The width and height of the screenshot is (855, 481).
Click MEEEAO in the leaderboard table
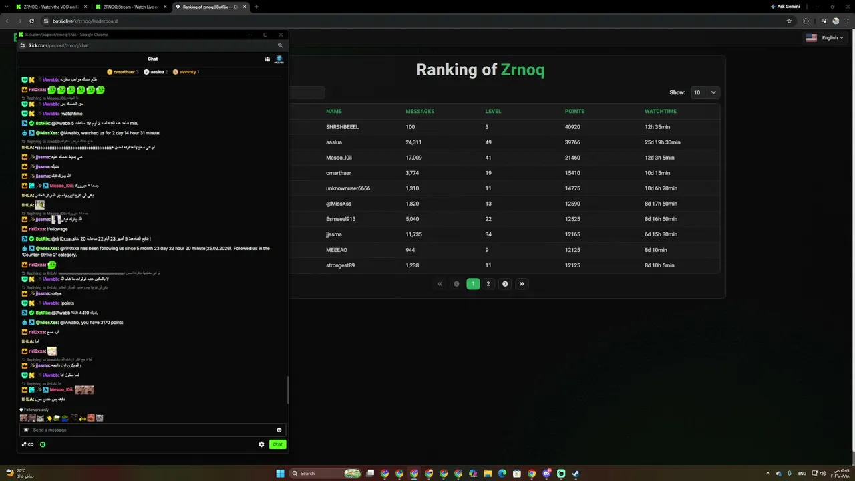pos(337,250)
